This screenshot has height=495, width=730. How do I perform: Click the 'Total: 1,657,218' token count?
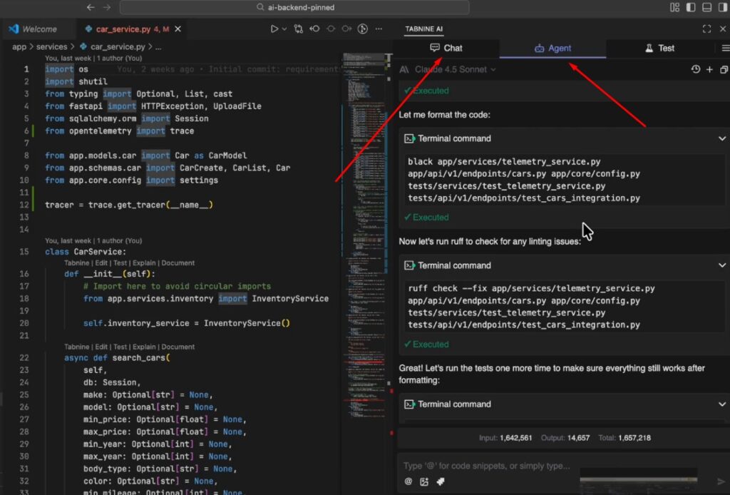pos(624,438)
